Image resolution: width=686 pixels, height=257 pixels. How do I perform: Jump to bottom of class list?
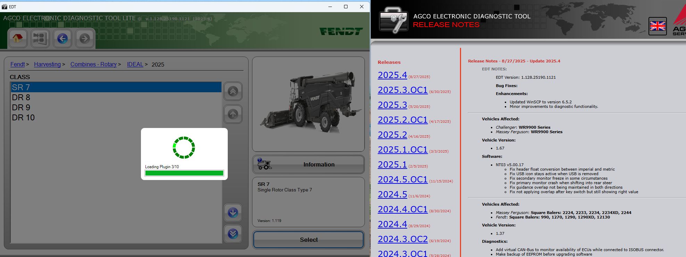(233, 234)
